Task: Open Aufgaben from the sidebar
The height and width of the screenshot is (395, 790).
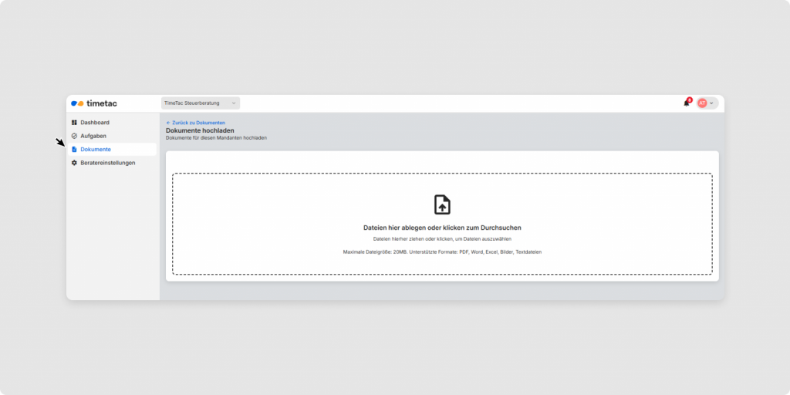Action: 93,136
